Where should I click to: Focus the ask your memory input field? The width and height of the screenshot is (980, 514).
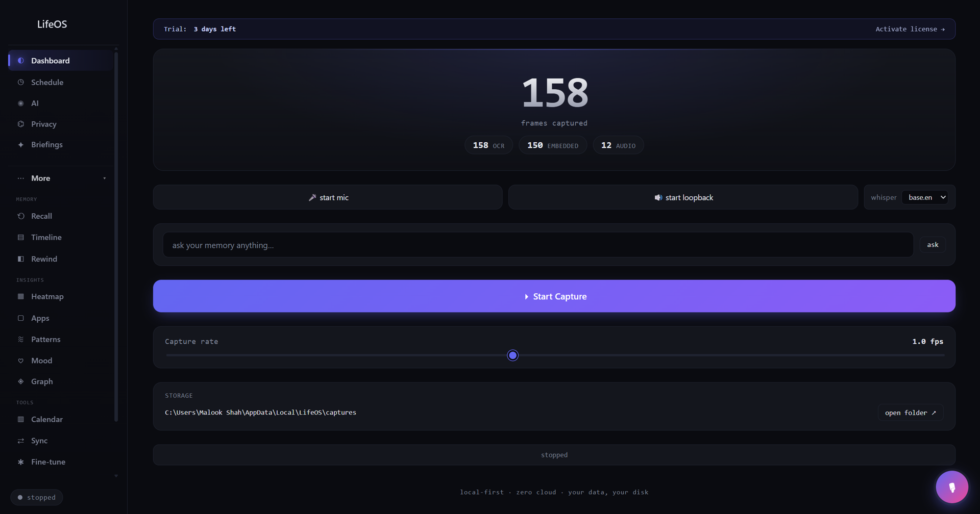(x=538, y=245)
